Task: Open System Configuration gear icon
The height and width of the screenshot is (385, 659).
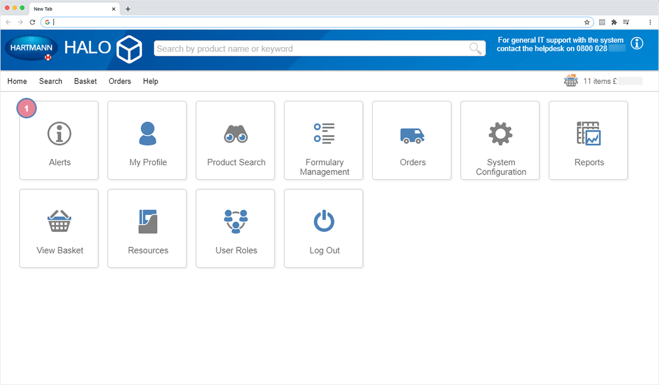Action: pos(500,134)
